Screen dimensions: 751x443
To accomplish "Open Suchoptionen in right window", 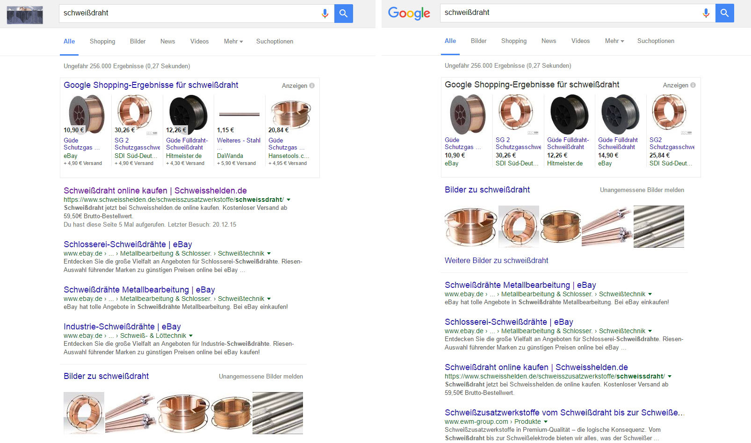I will click(x=656, y=41).
